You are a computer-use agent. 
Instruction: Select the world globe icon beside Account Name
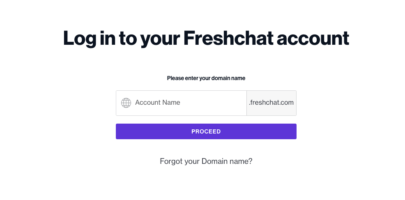(126, 103)
